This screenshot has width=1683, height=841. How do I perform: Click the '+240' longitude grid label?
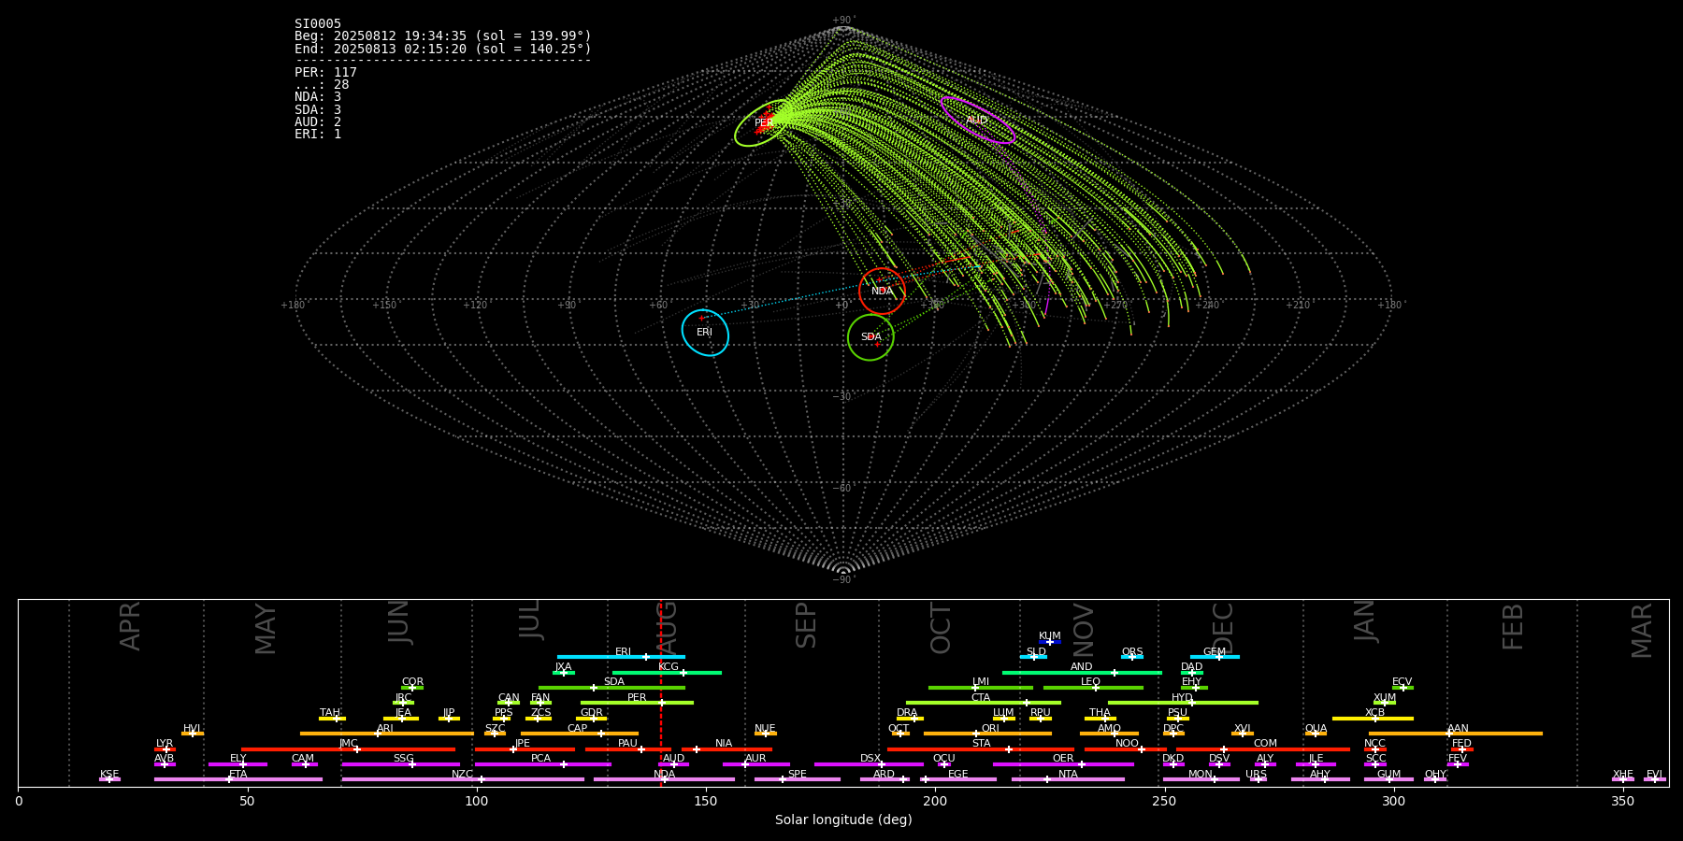coord(1207,306)
